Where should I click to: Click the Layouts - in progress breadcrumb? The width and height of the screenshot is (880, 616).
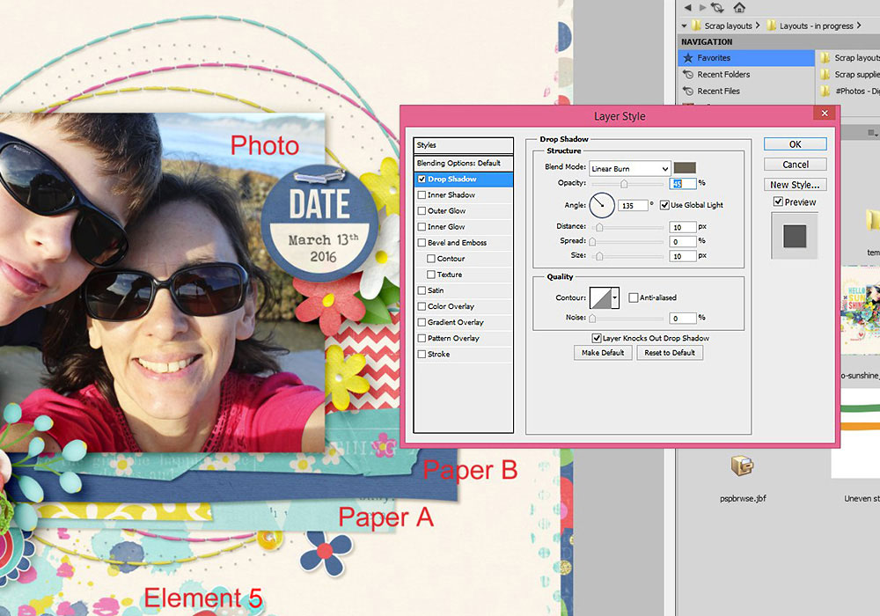[x=816, y=26]
